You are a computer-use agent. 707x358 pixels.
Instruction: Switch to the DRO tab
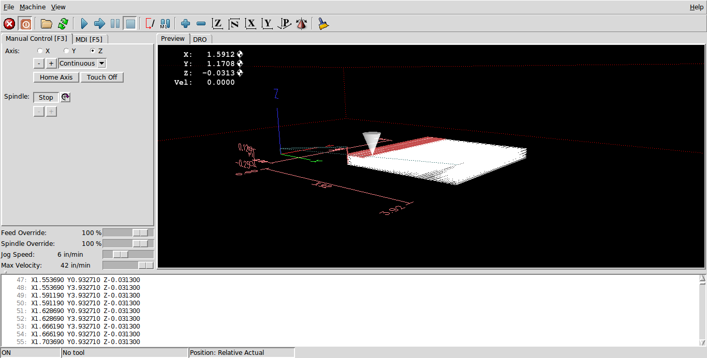[x=200, y=39]
